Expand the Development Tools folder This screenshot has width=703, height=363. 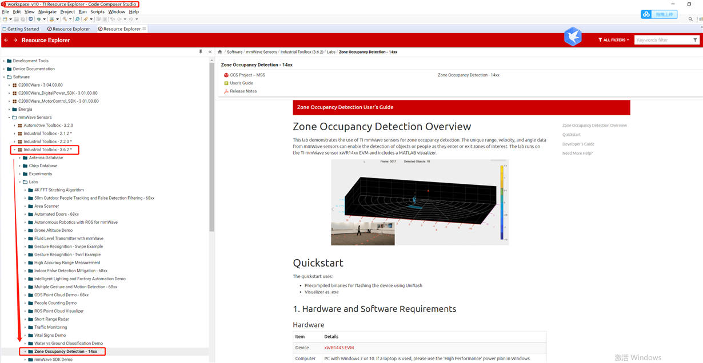[x=4, y=61]
